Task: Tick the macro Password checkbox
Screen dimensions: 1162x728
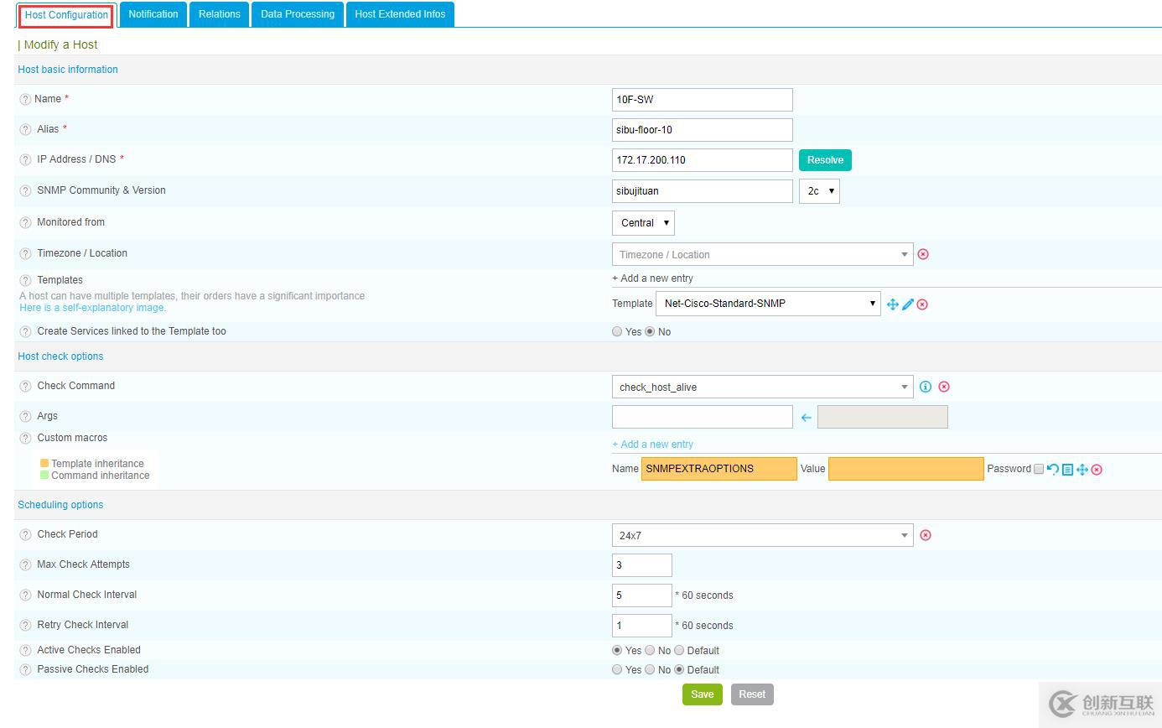Action: coord(1039,469)
